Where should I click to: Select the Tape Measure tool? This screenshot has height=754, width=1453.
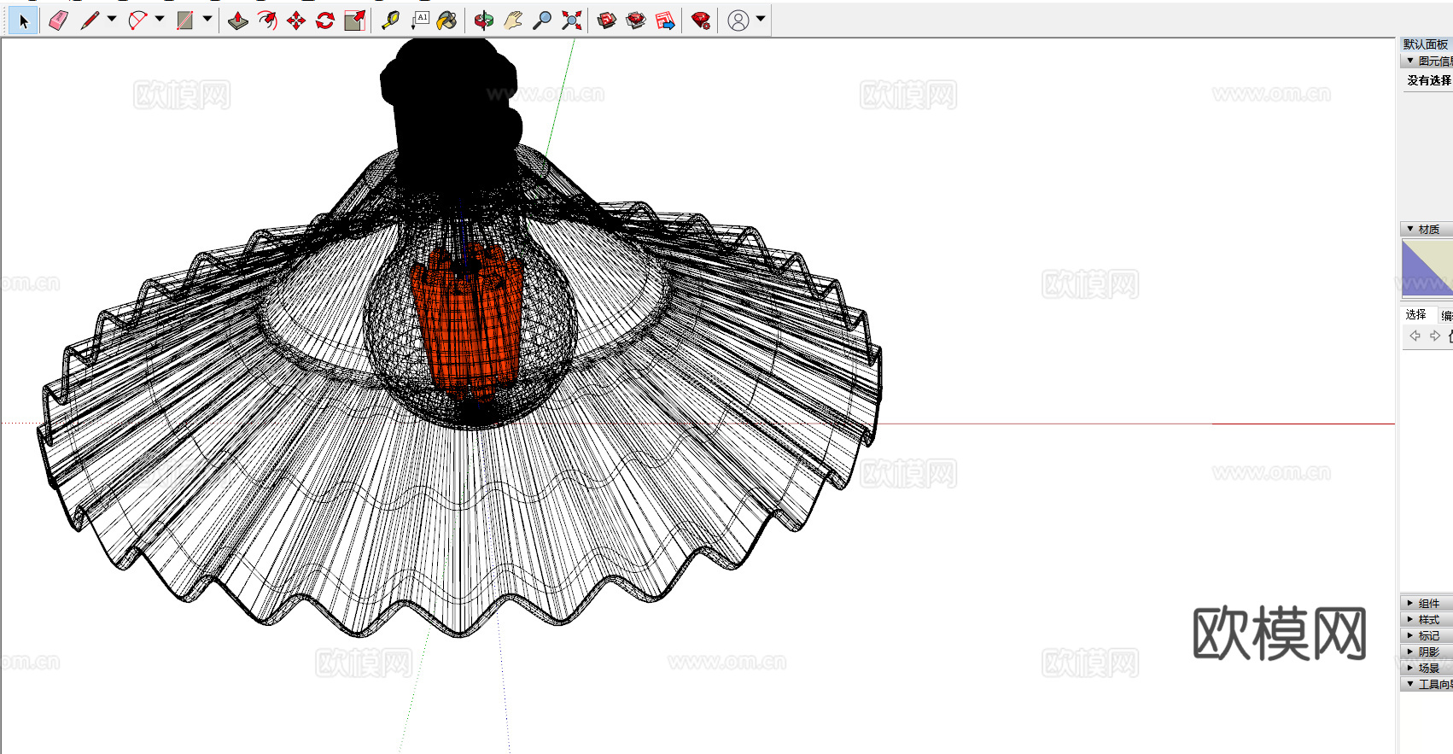pos(390,20)
